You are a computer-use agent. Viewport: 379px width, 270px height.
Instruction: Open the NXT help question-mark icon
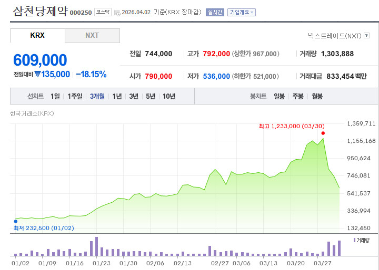(x=367, y=36)
